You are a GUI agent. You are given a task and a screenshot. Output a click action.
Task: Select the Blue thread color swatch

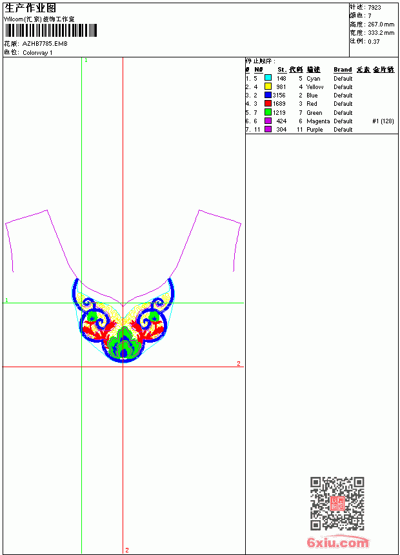click(268, 95)
